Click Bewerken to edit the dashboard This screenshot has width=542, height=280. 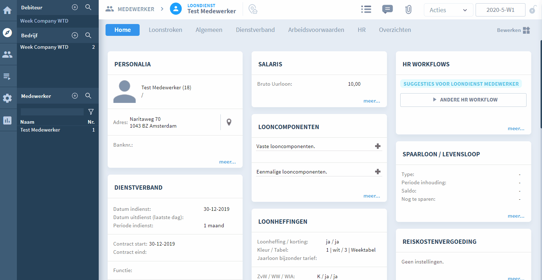pyautogui.click(x=509, y=30)
